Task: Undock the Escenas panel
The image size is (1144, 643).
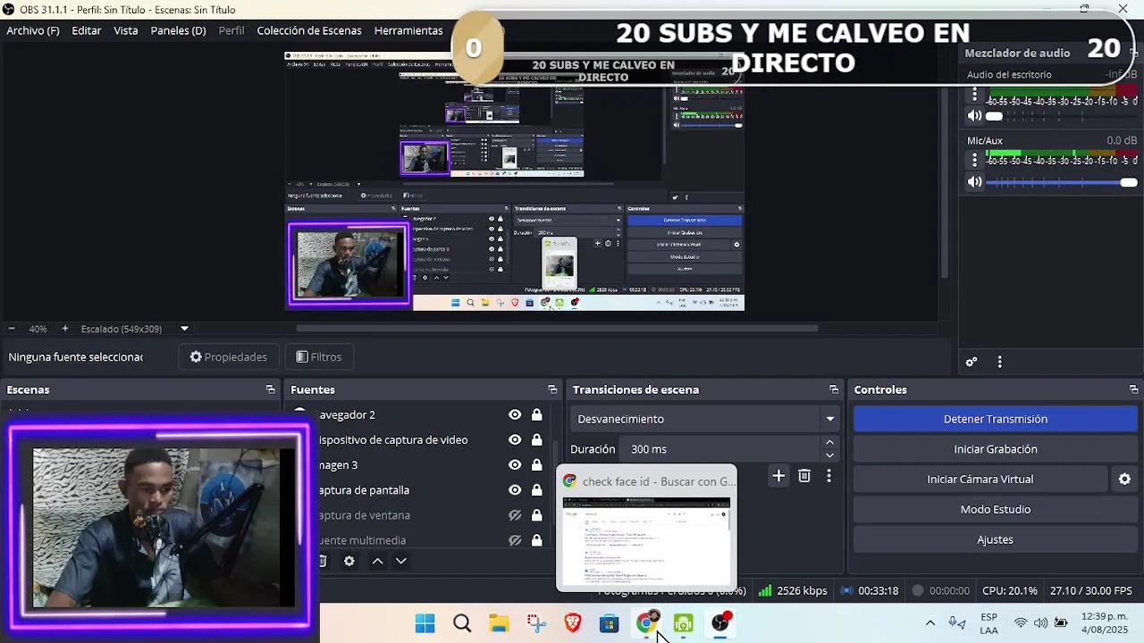Action: (270, 389)
